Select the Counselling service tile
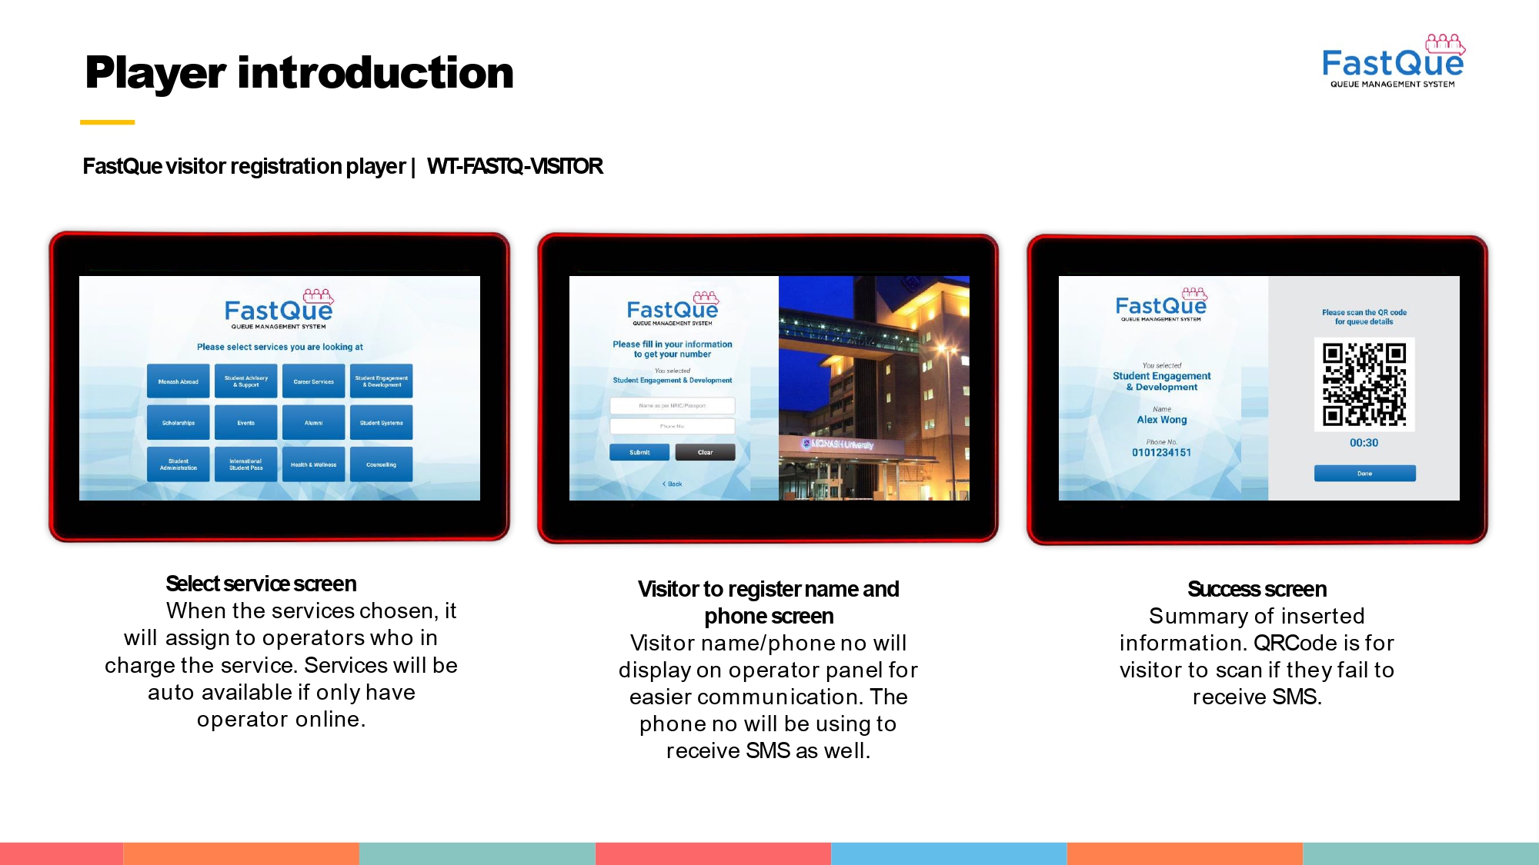 click(381, 464)
